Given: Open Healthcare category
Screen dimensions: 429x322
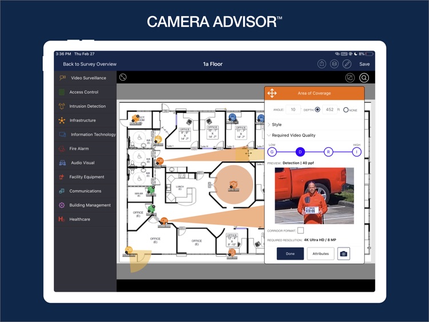Looking at the screenshot, I should tap(85, 219).
